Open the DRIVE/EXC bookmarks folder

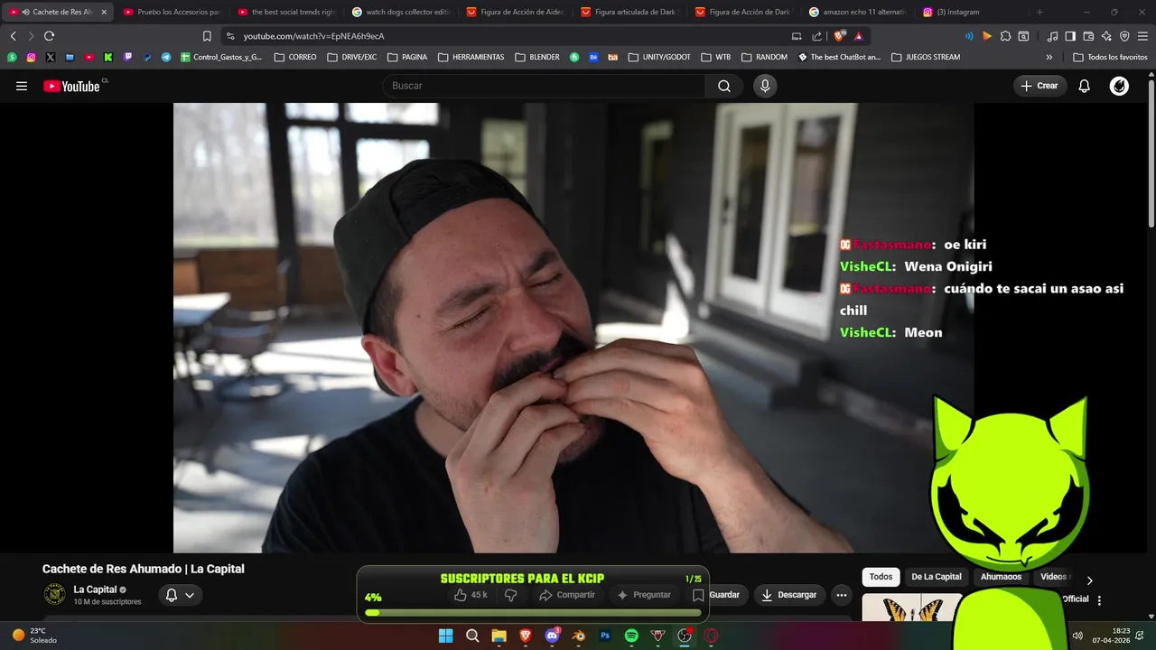tap(351, 57)
